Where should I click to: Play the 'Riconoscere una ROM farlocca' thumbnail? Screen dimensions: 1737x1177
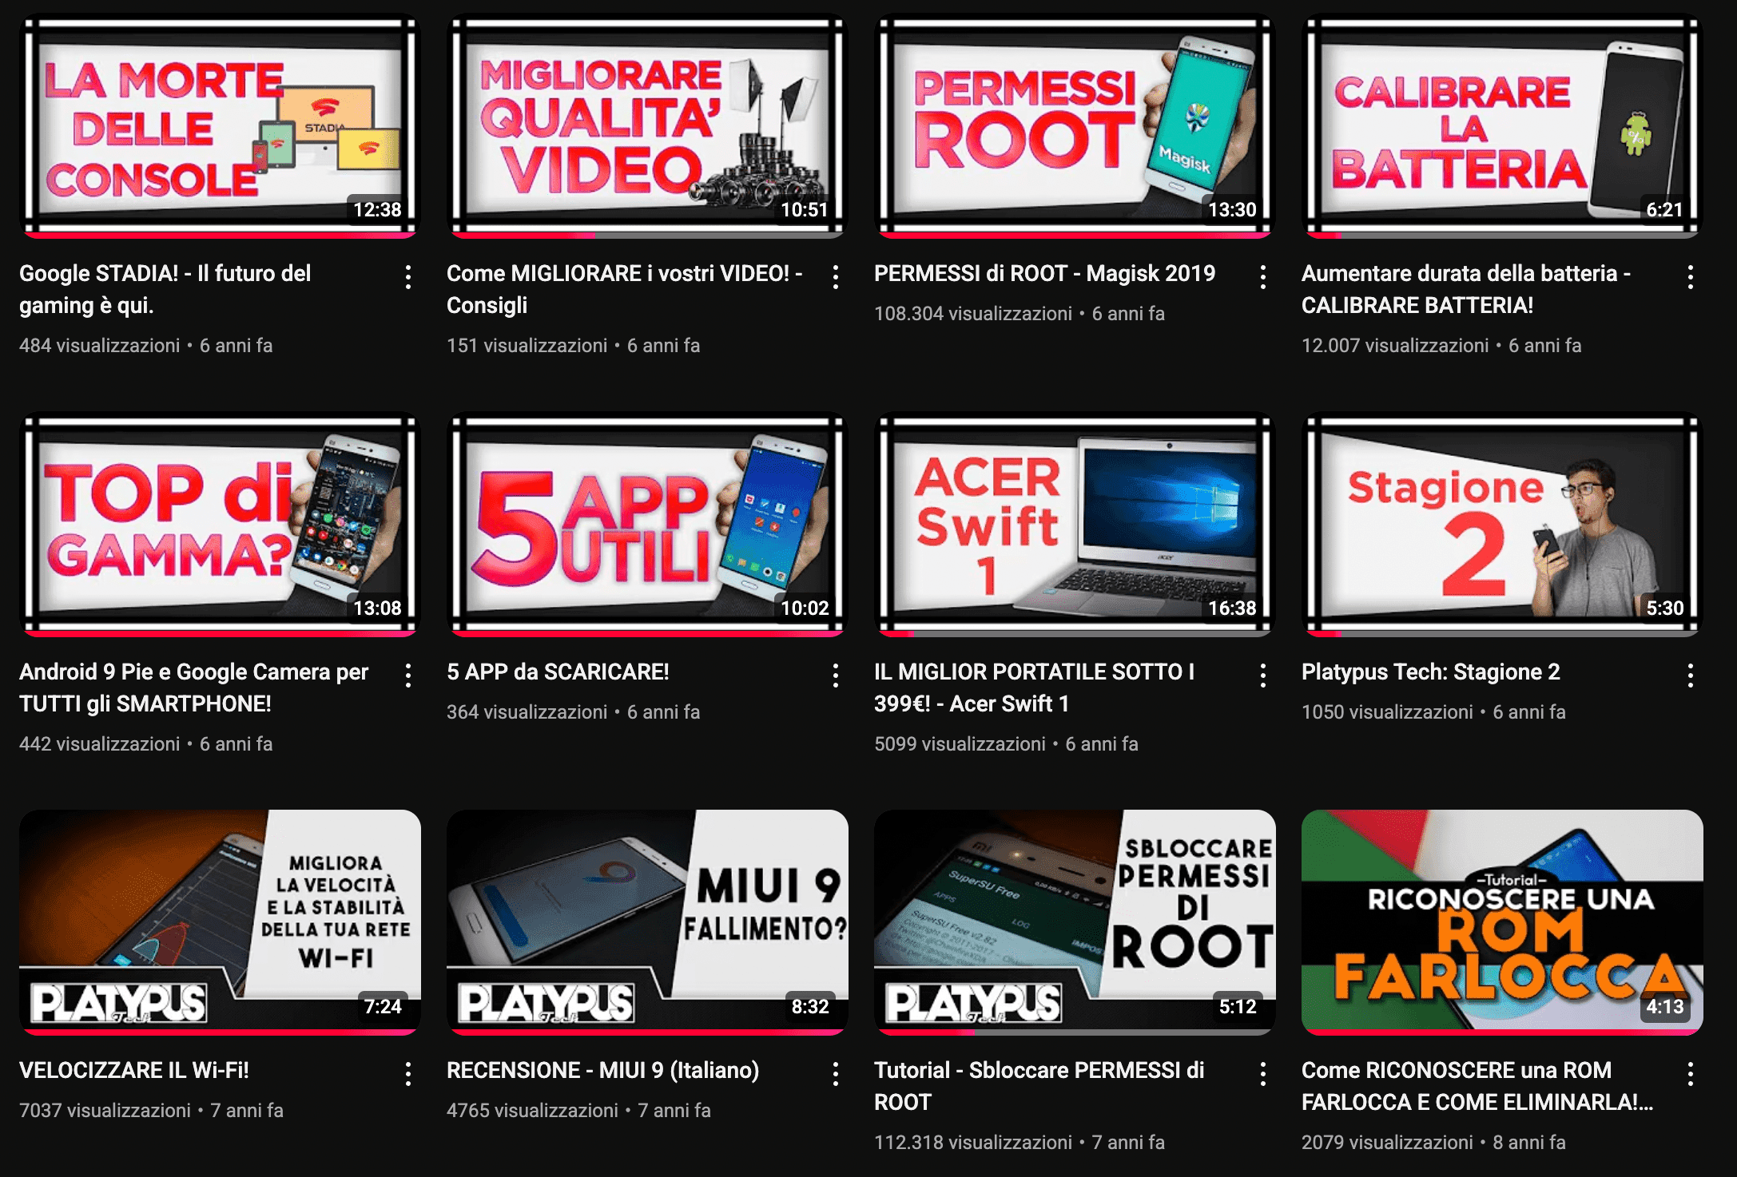coord(1502,922)
